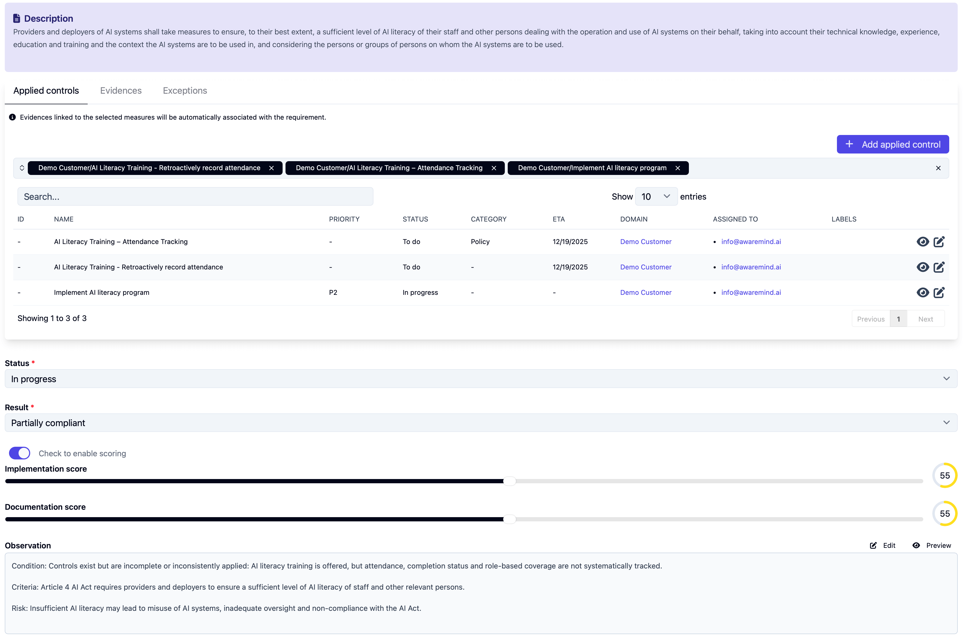Open the Status dropdown

click(x=481, y=378)
